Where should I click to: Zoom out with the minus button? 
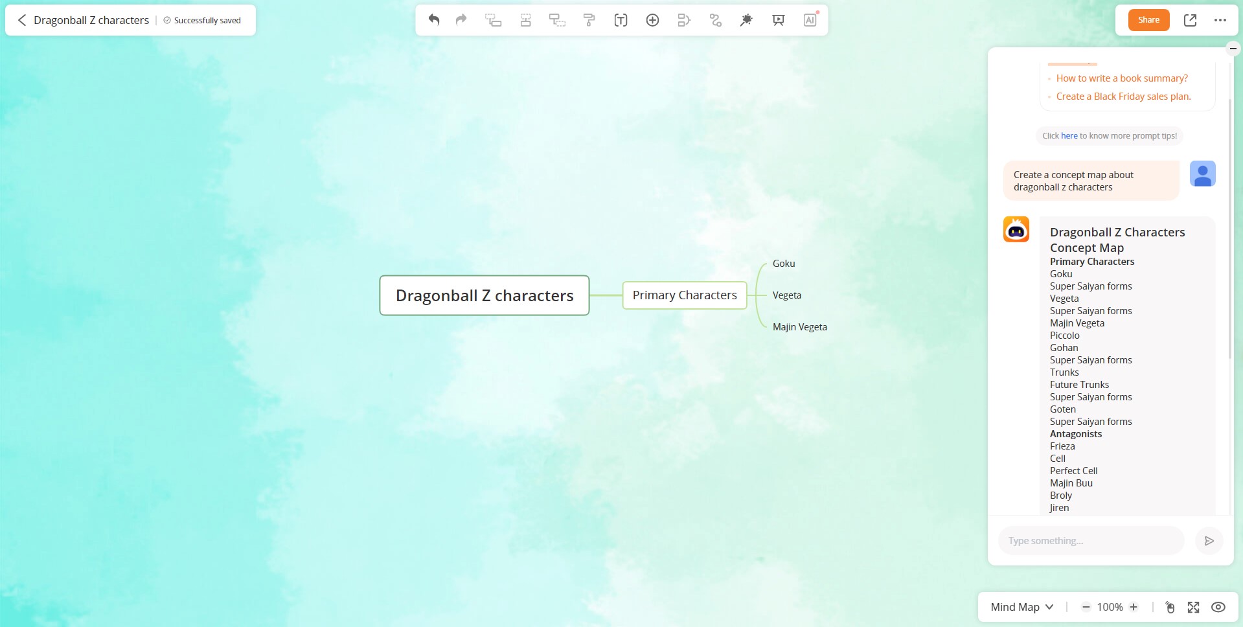pyautogui.click(x=1086, y=607)
